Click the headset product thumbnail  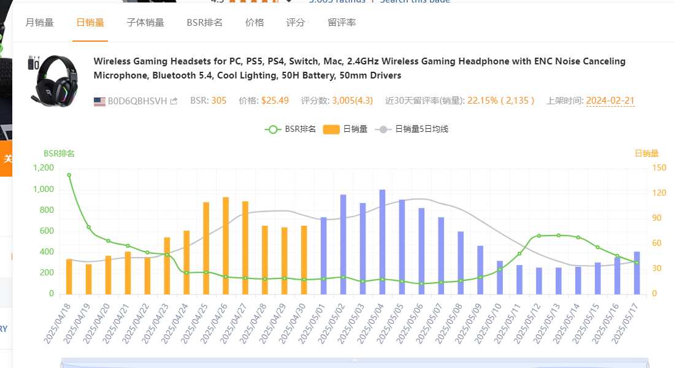(53, 80)
